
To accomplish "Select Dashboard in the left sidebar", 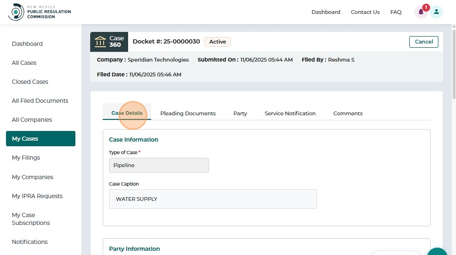I will (27, 44).
